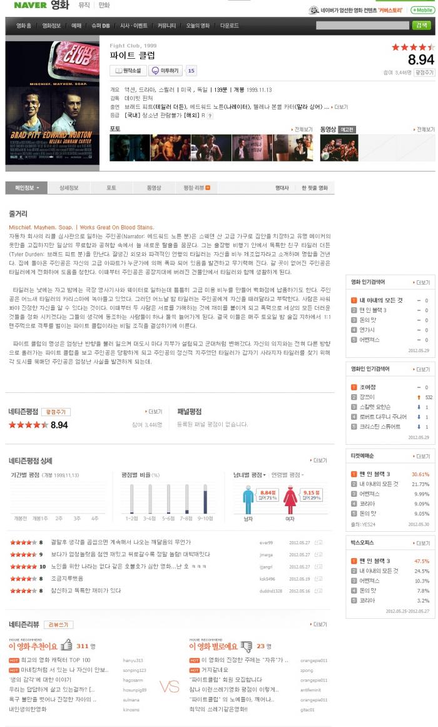Switch to the 포토 tab
438x727 pixels.
[x=111, y=188]
